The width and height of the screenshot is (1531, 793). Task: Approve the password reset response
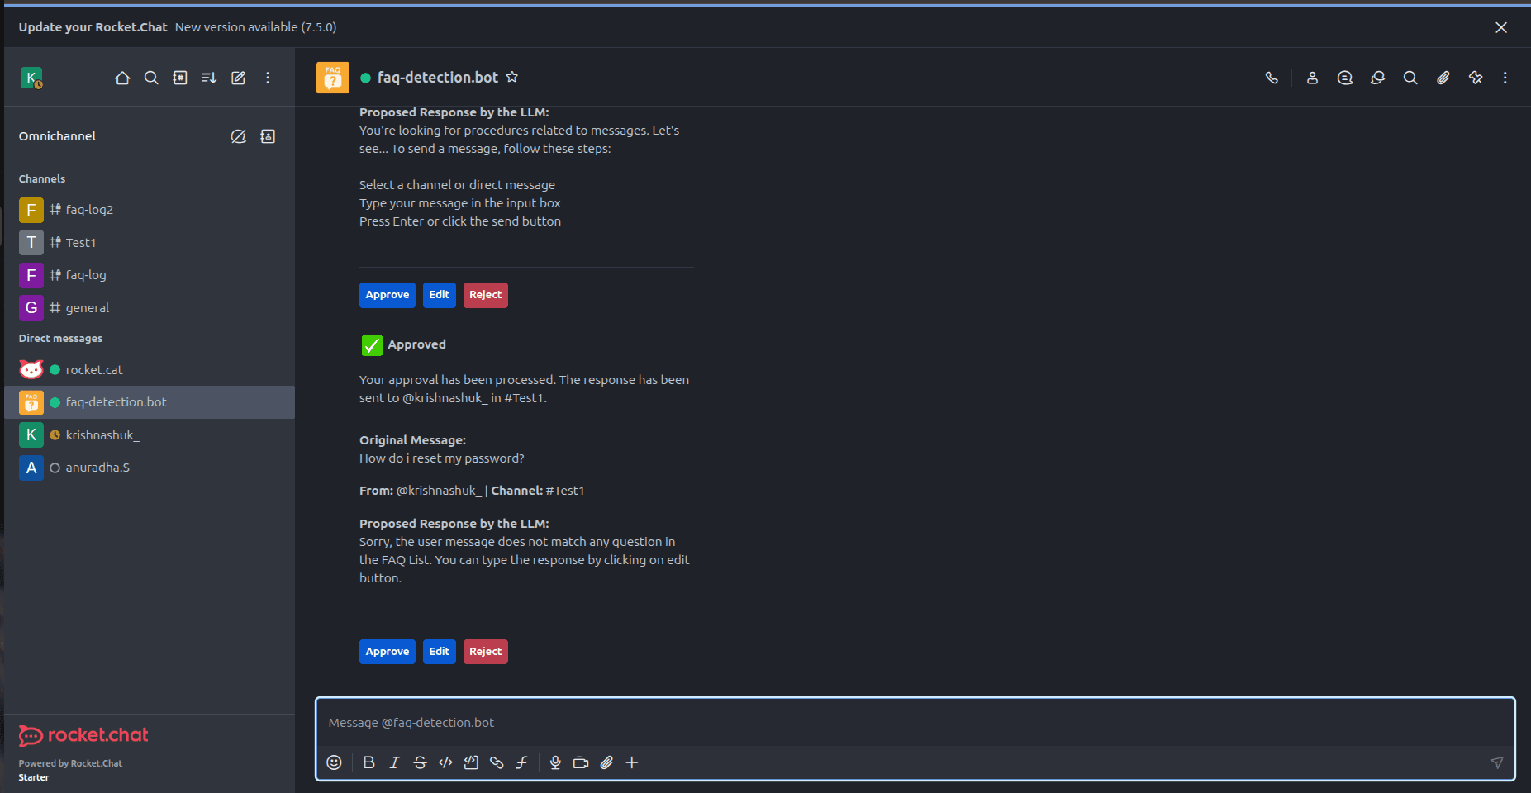388,652
